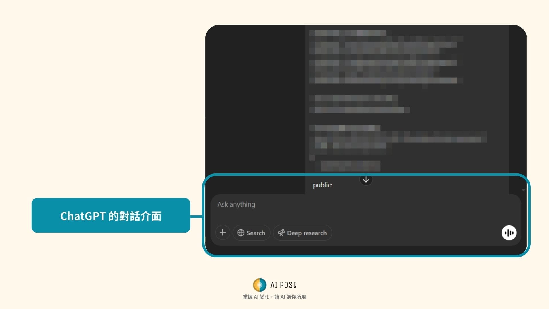Click the small scrollbar down arrow

pyautogui.click(x=523, y=190)
